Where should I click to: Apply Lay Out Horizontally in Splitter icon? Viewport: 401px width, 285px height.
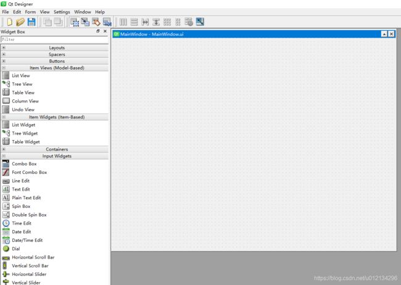coord(145,22)
